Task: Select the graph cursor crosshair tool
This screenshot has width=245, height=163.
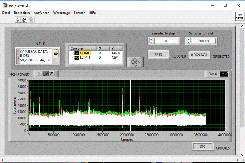Action: click(x=40, y=74)
